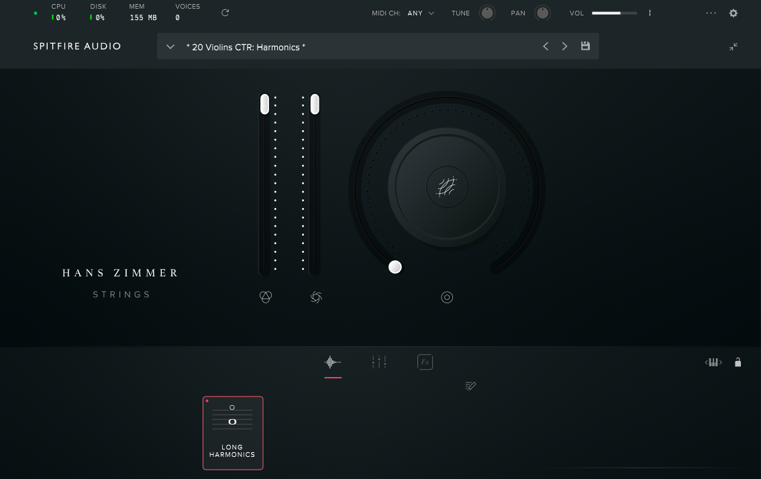Click the center emblem of the large knob
The image size is (761, 479).
point(447,187)
